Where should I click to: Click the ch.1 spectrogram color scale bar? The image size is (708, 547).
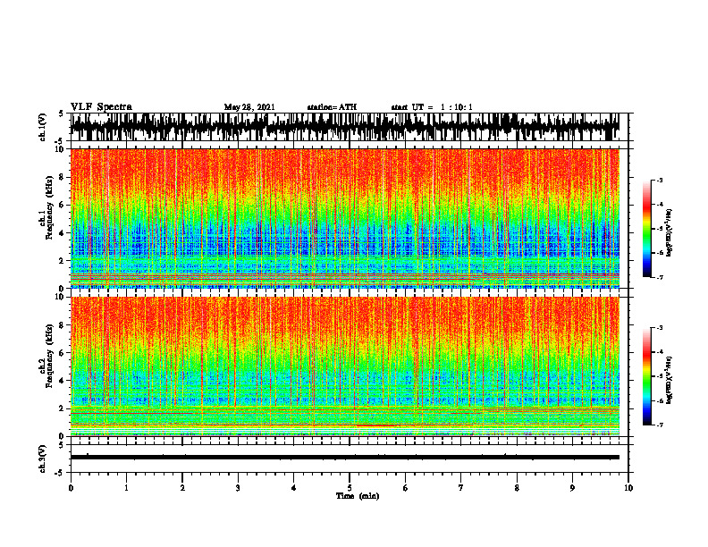[x=646, y=229]
